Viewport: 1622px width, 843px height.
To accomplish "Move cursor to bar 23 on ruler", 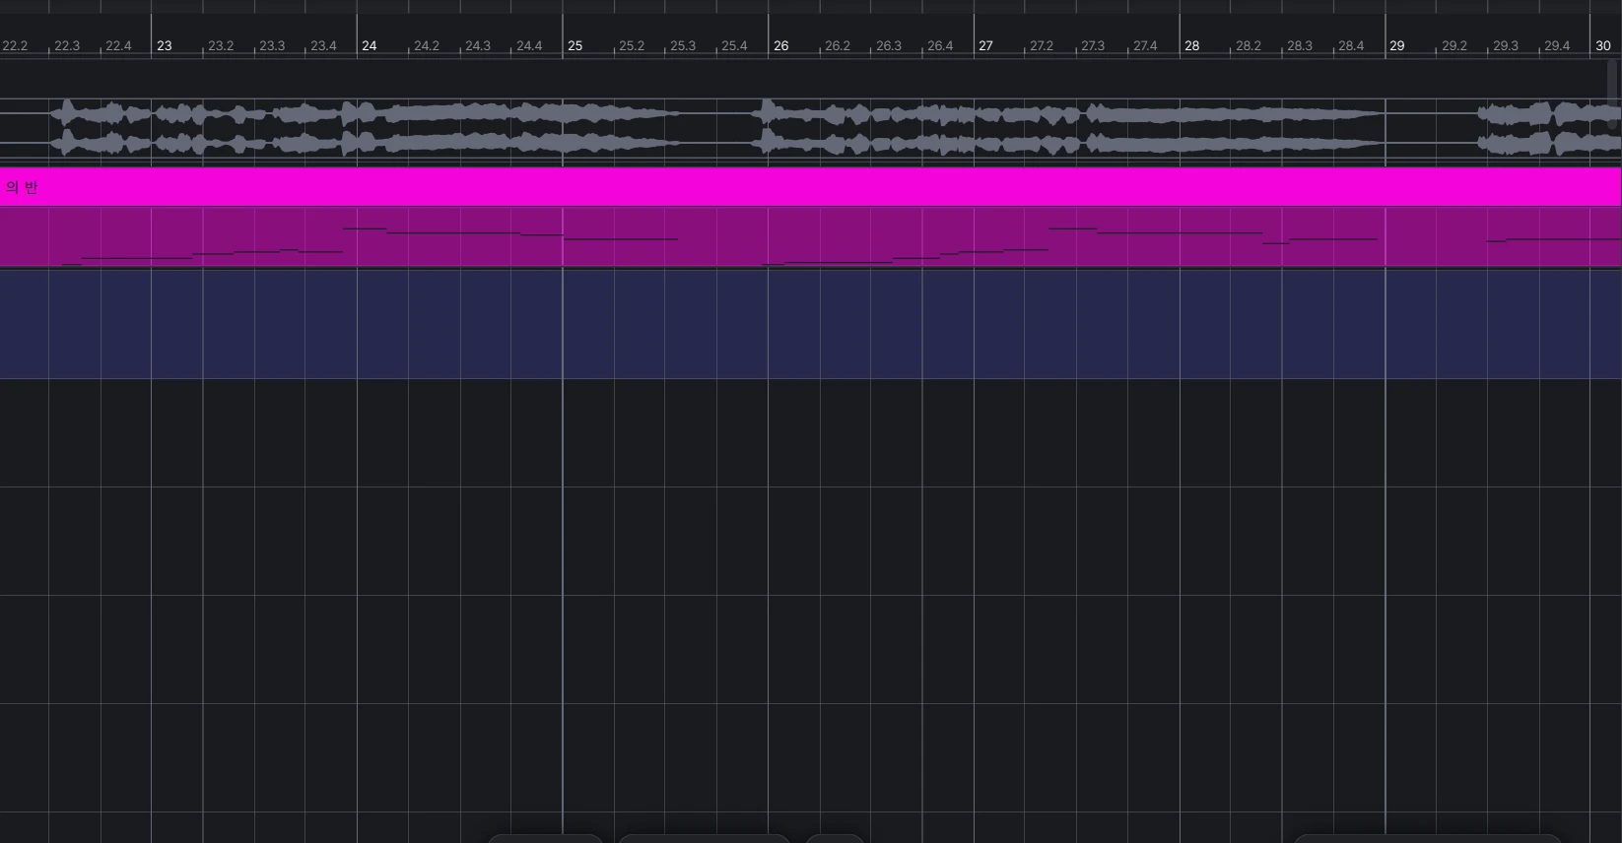I will click(165, 46).
